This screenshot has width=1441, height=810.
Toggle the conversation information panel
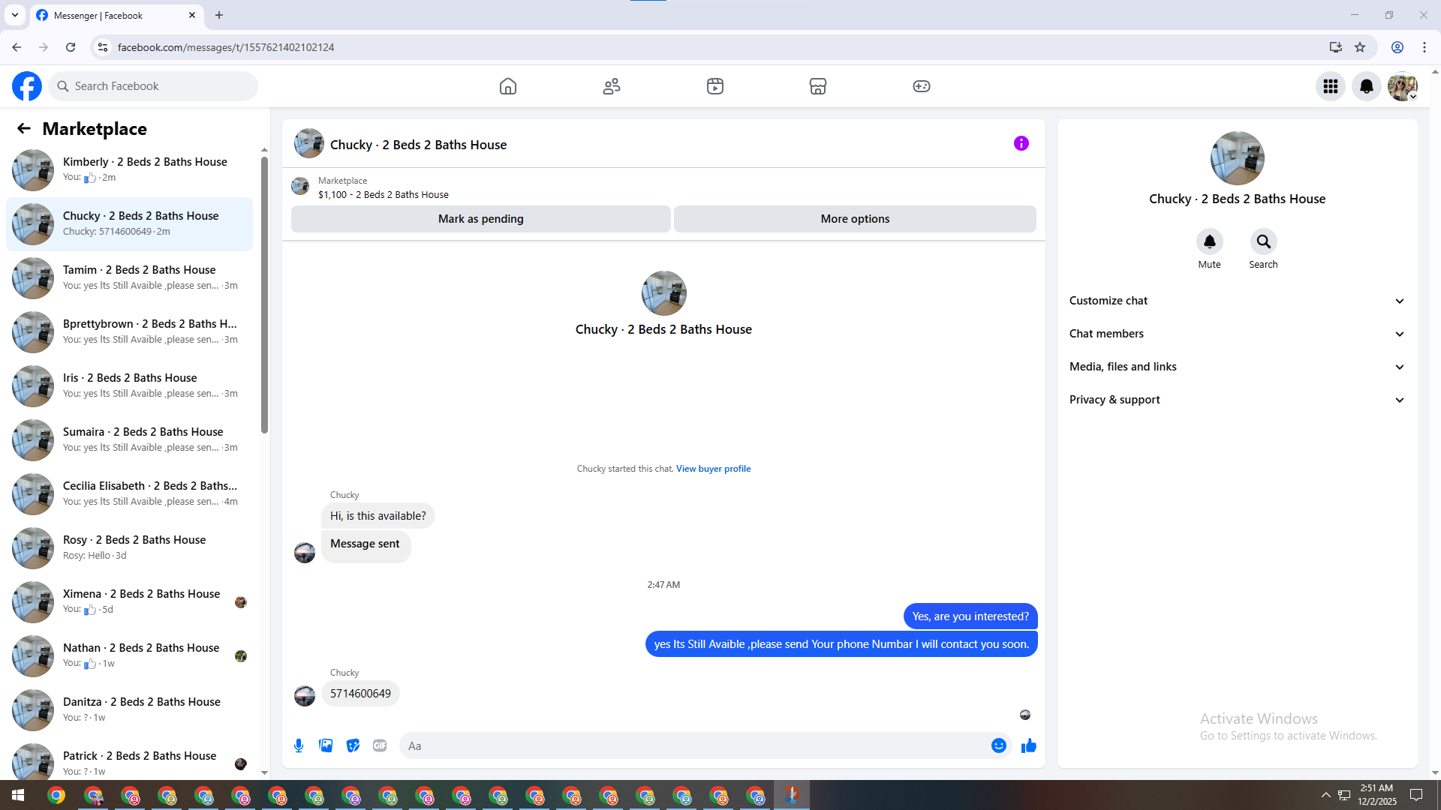point(1021,143)
